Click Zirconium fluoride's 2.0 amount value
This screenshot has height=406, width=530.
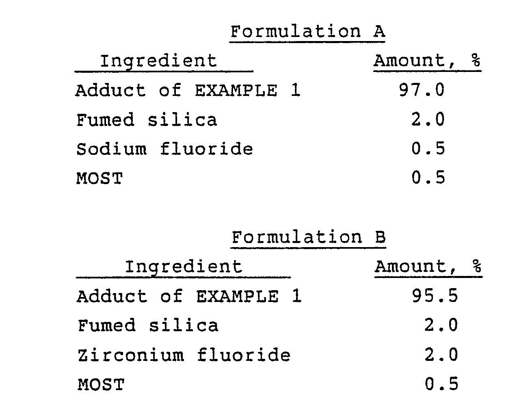pos(441,355)
